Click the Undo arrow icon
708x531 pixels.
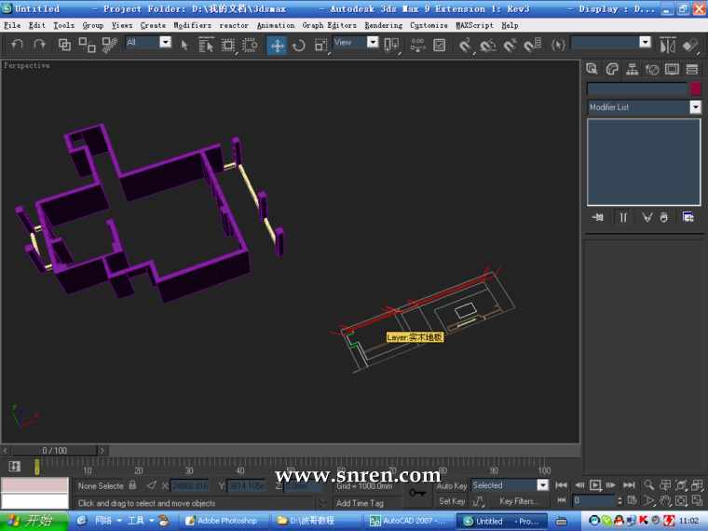[x=17, y=45]
